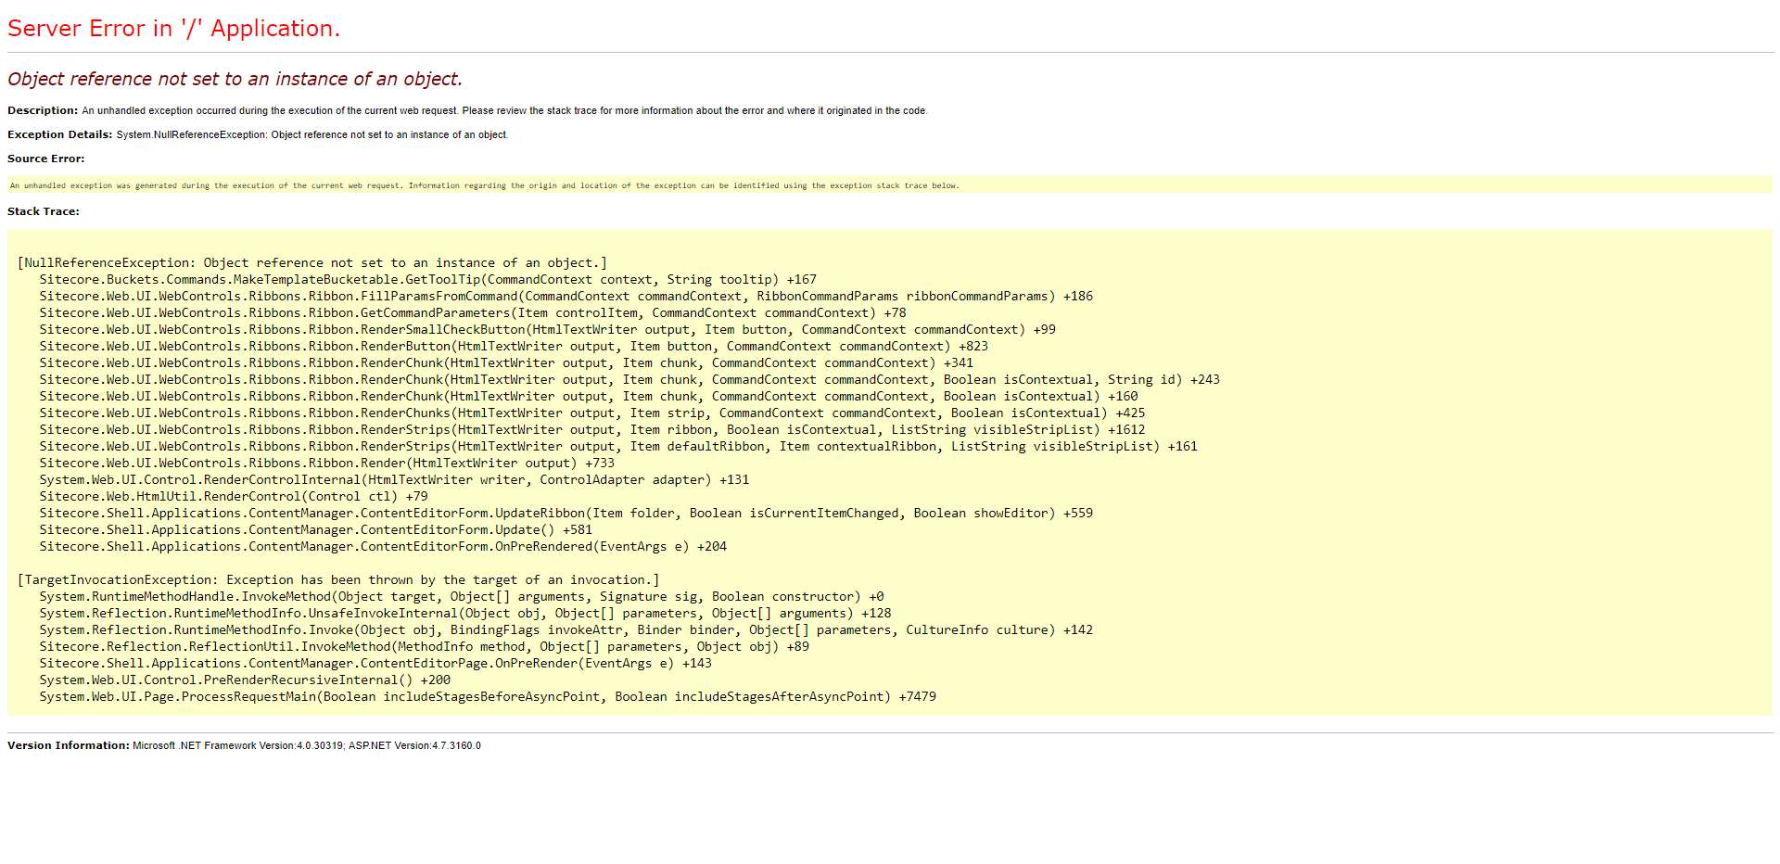Click the "Version Information:" bold label
The image size is (1780, 864).
pos(69,745)
